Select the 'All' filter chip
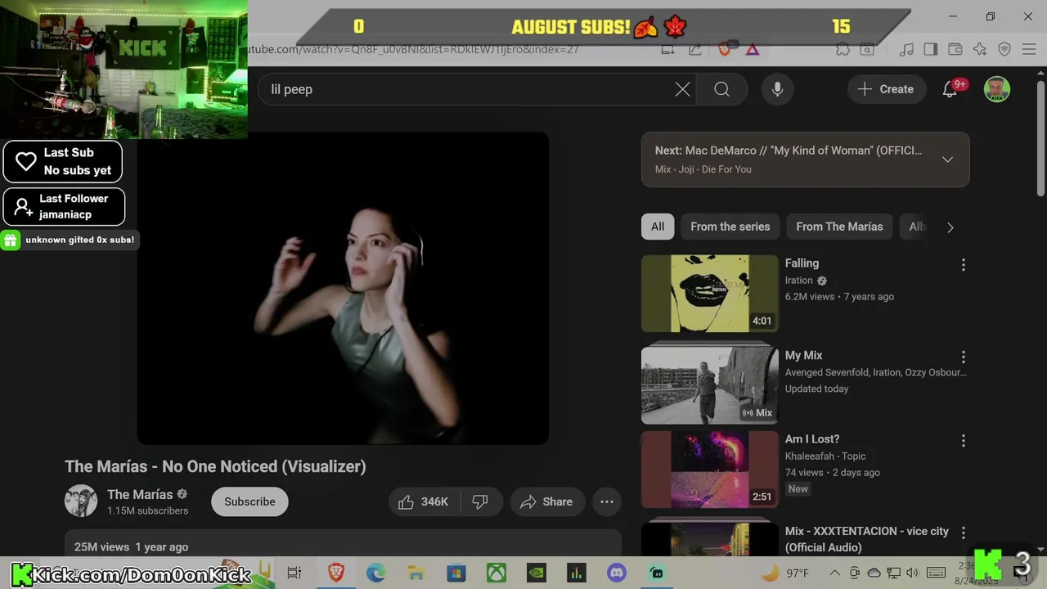Image resolution: width=1047 pixels, height=589 pixels. (658, 227)
